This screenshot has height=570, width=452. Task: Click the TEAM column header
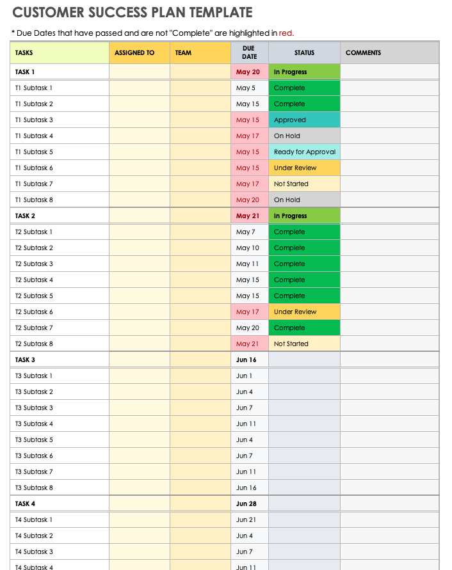(200, 53)
